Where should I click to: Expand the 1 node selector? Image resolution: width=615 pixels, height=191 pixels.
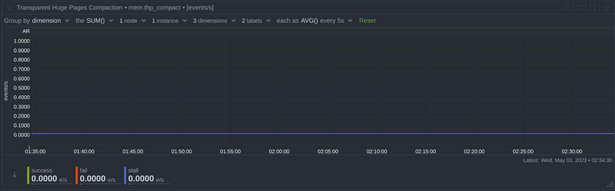point(132,21)
